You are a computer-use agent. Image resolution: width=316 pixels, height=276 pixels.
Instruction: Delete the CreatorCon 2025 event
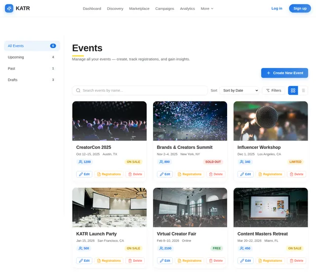point(135,174)
